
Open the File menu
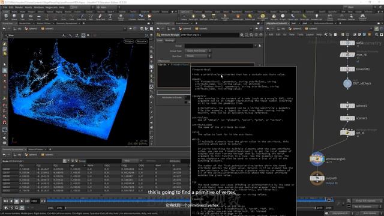click(5, 7)
